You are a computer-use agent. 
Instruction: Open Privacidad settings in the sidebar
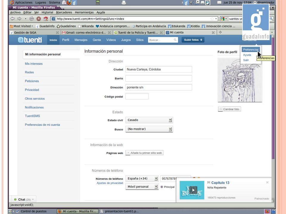coord(32,90)
